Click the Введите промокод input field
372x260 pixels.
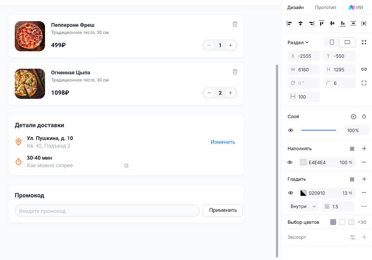(x=107, y=211)
